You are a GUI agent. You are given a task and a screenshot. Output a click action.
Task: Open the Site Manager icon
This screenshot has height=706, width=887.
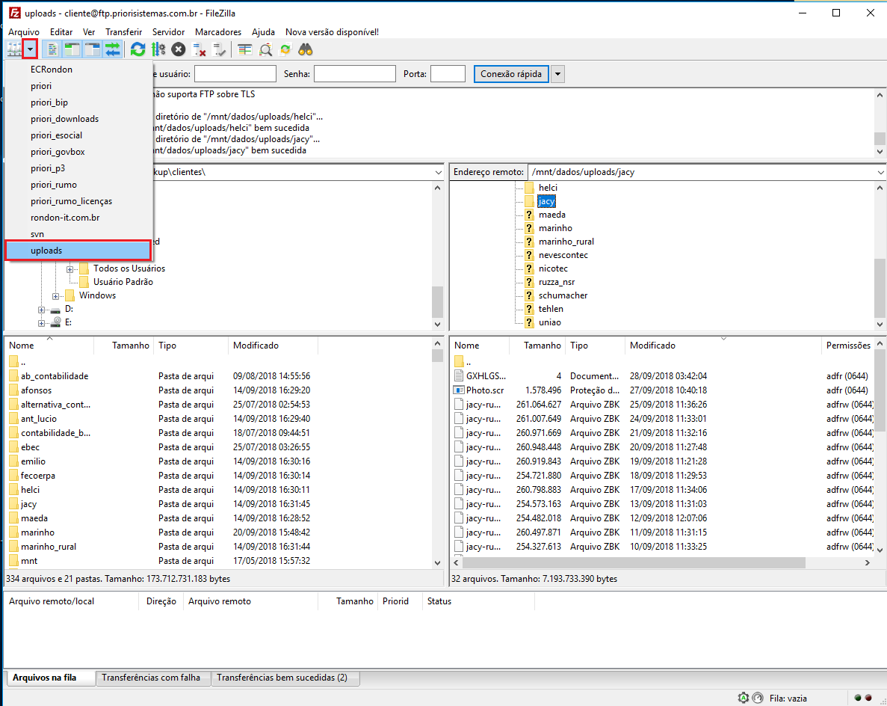pyautogui.click(x=14, y=50)
